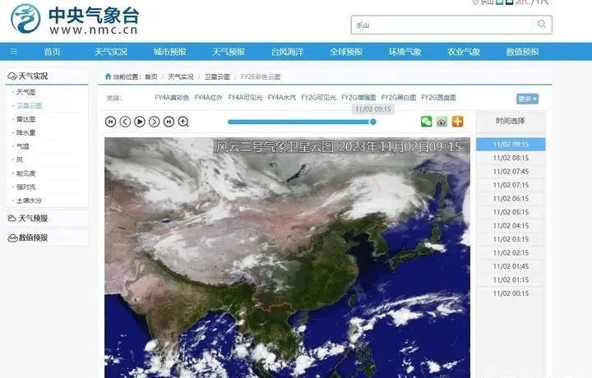Click the city search input field
The height and width of the screenshot is (378, 592).
pos(442,25)
